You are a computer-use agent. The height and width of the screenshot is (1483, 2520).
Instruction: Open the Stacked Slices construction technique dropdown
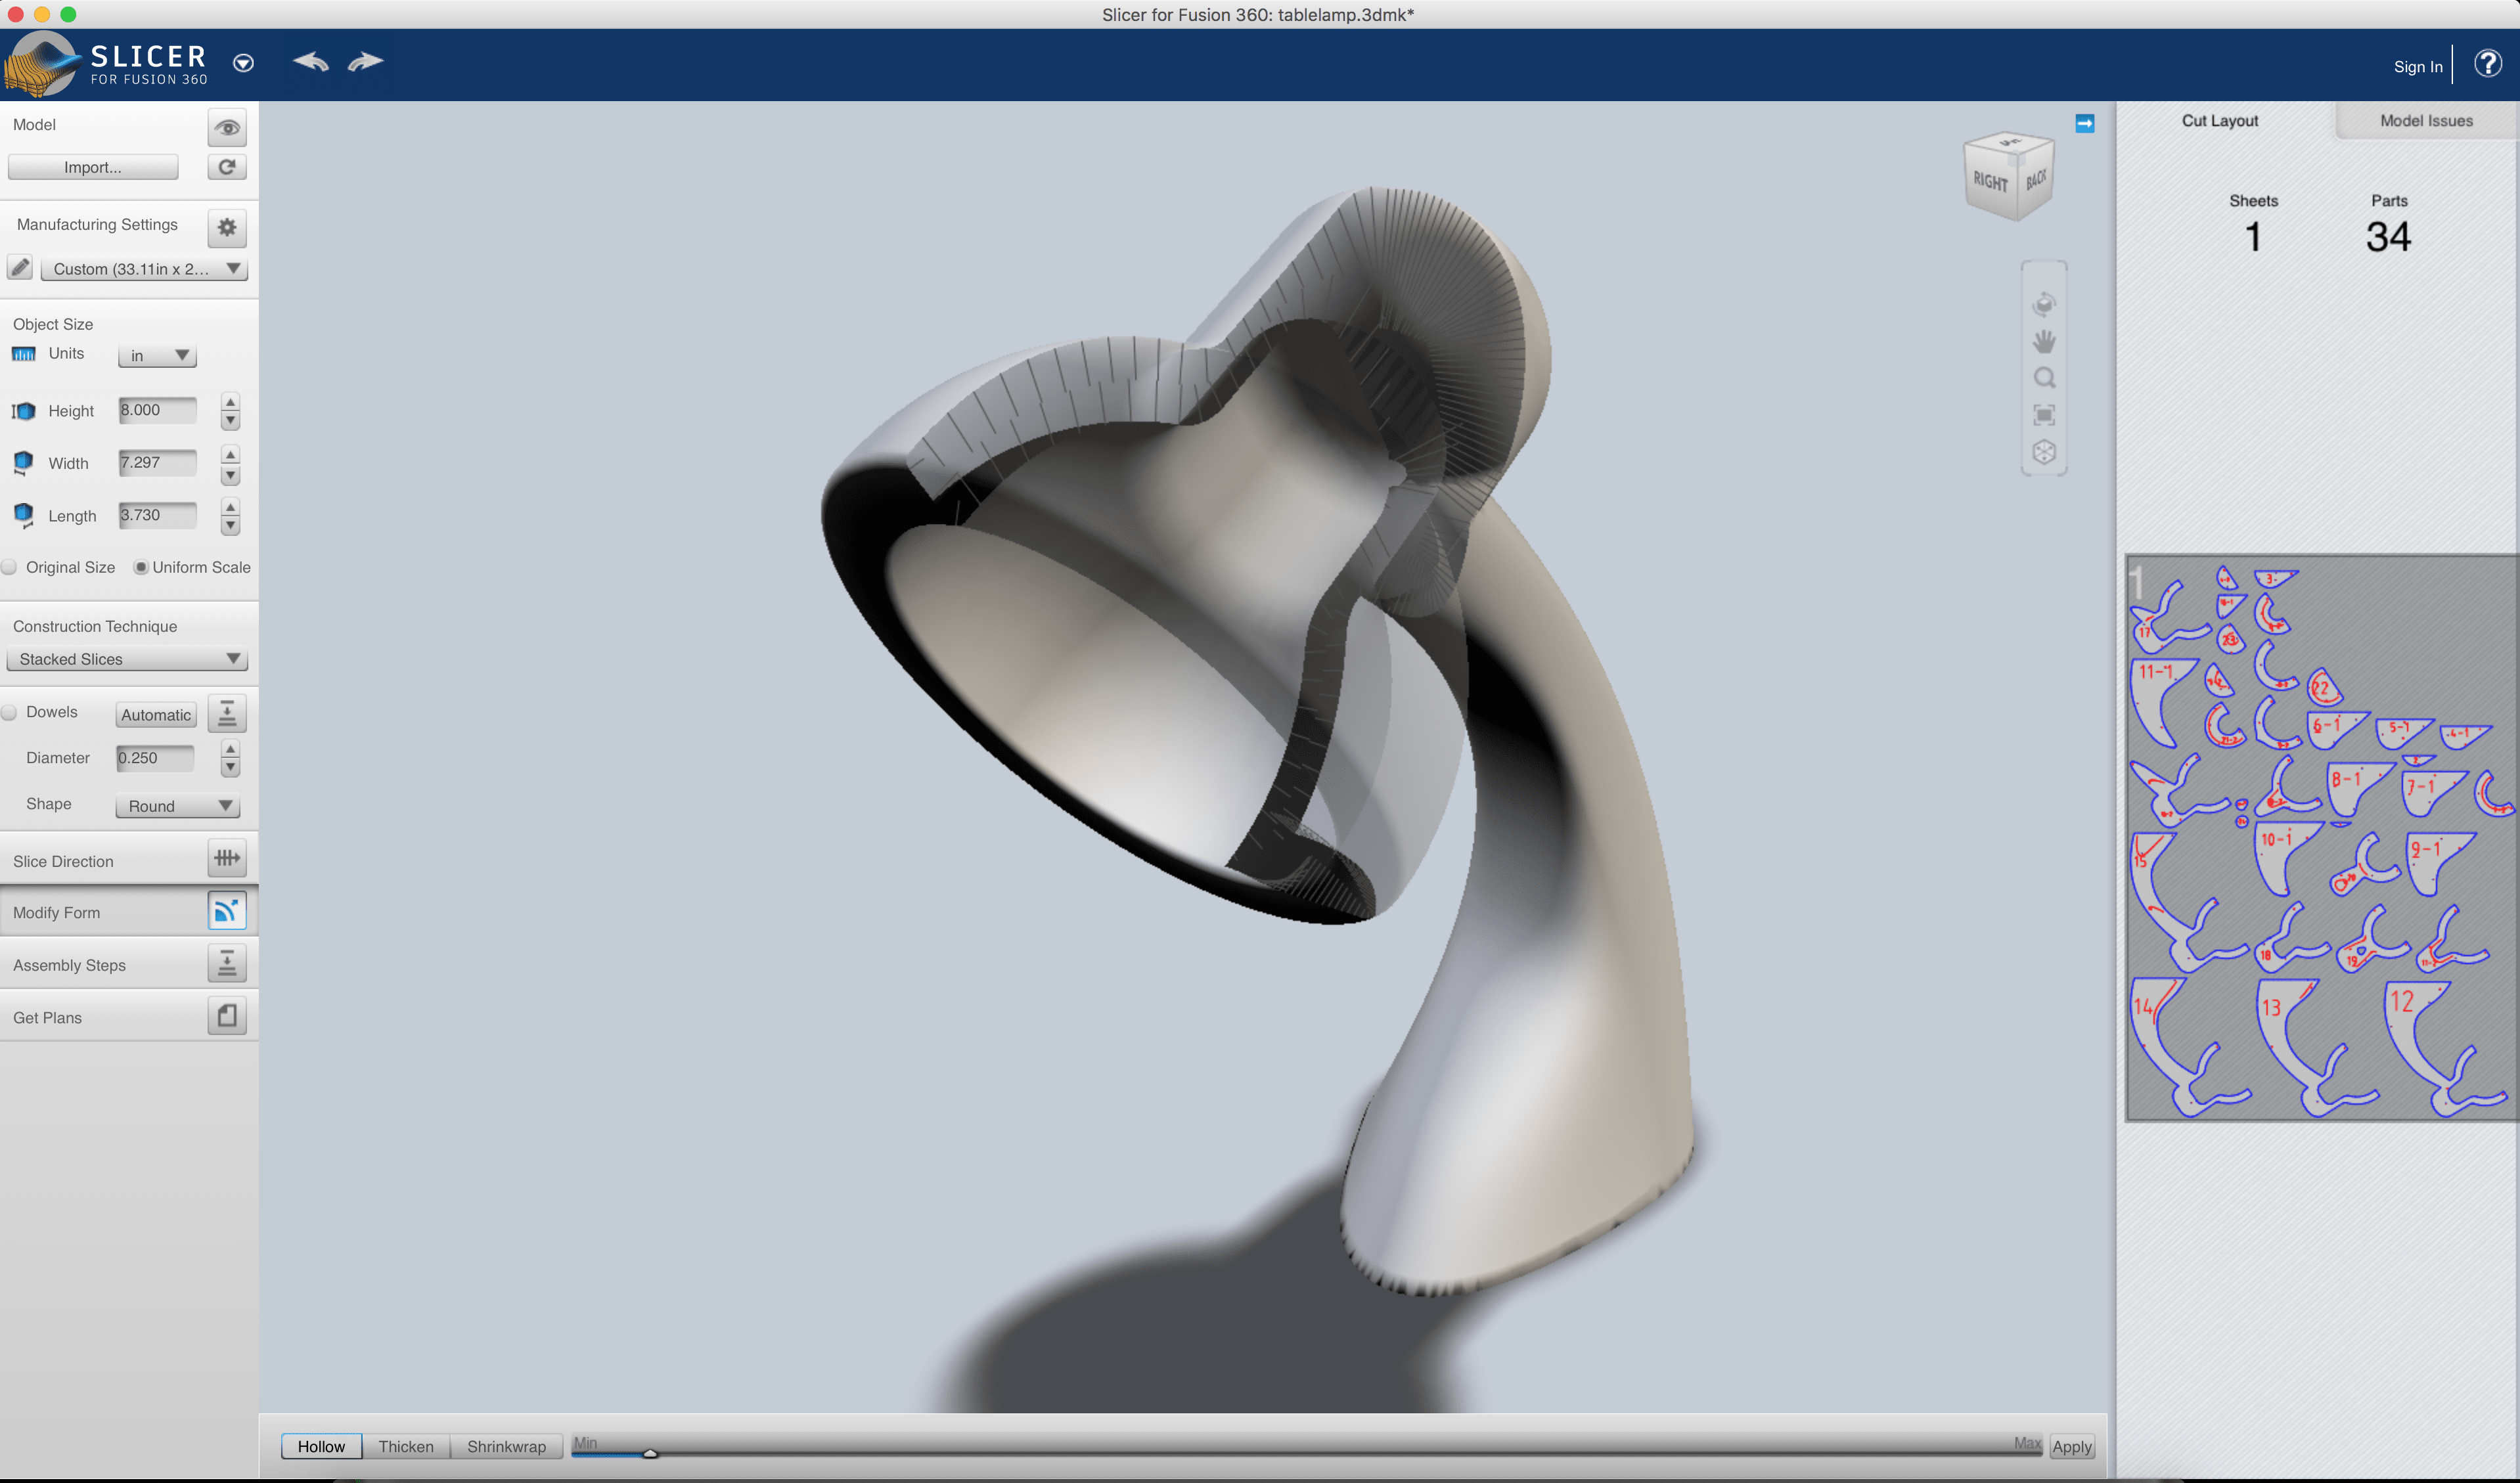tap(127, 659)
